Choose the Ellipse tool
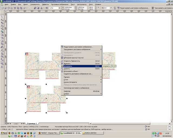Screen dimensions: 173x138 coord(2,37)
